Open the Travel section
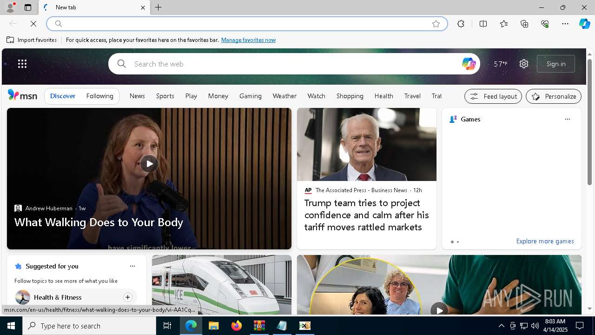 (x=412, y=96)
